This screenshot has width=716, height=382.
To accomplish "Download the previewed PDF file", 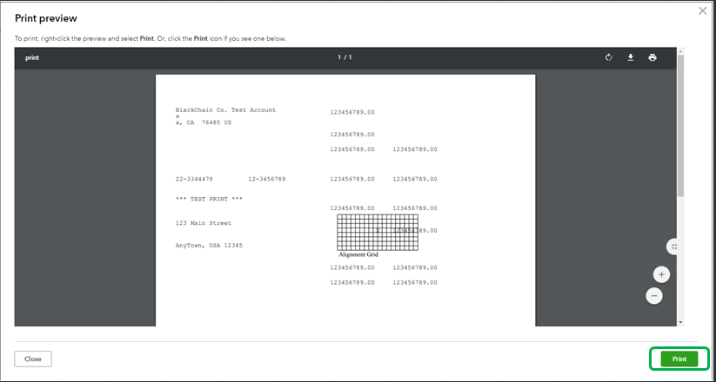I will (x=630, y=57).
